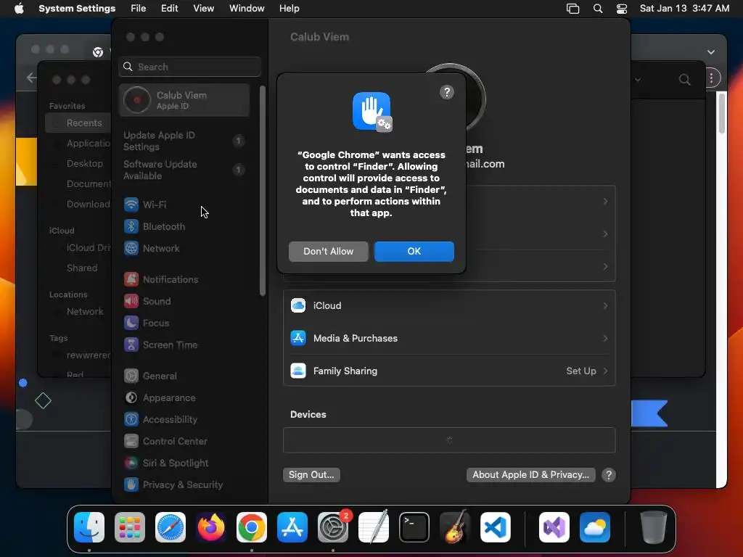This screenshot has width=743, height=557.
Task: Open Screen Time hourglass icon
Action: (x=131, y=344)
